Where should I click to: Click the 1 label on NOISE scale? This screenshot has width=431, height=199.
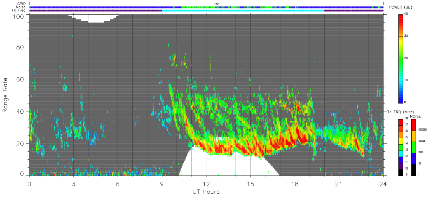click(x=418, y=174)
